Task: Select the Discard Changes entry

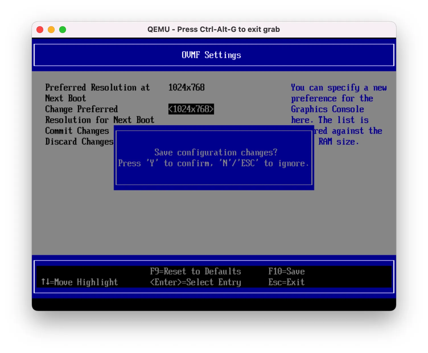Action: (x=79, y=141)
